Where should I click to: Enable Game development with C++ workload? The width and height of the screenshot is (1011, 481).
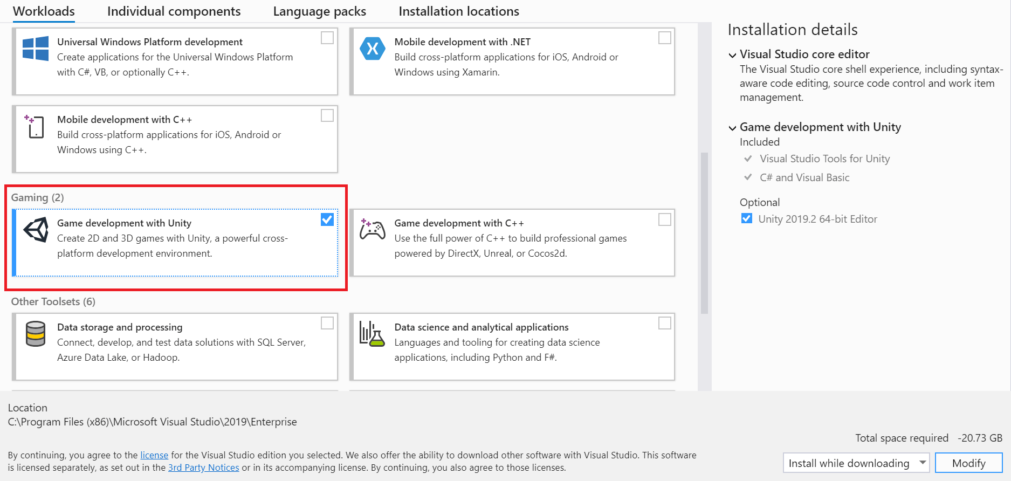(665, 219)
